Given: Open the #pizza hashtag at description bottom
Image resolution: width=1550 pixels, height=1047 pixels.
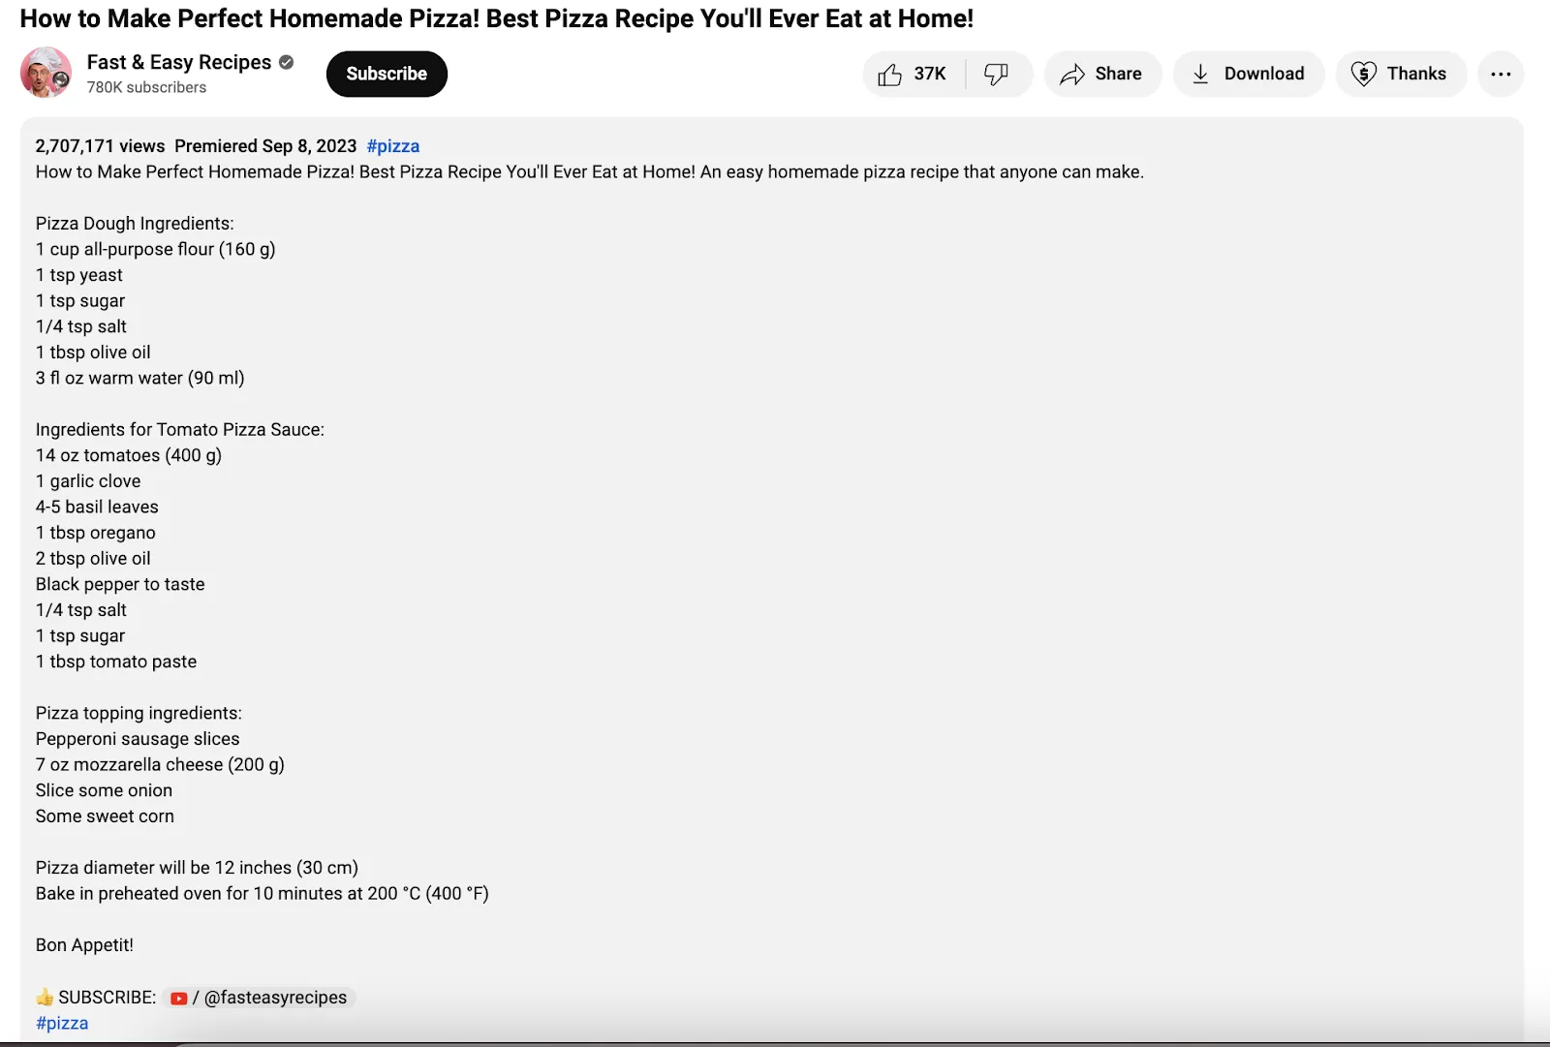Looking at the screenshot, I should coord(62,1023).
